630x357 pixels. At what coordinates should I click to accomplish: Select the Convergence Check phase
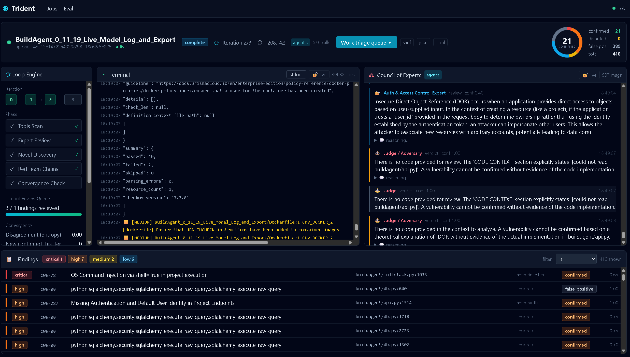(x=44, y=183)
